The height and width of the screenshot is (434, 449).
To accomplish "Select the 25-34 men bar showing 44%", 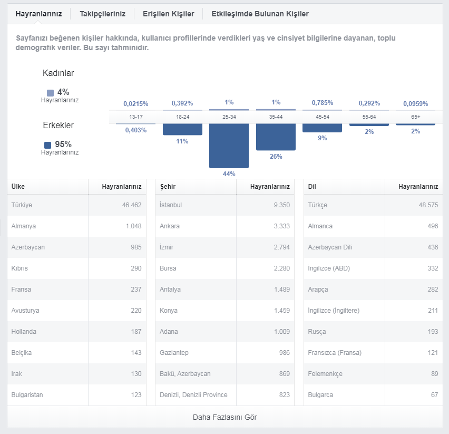I will click(229, 146).
